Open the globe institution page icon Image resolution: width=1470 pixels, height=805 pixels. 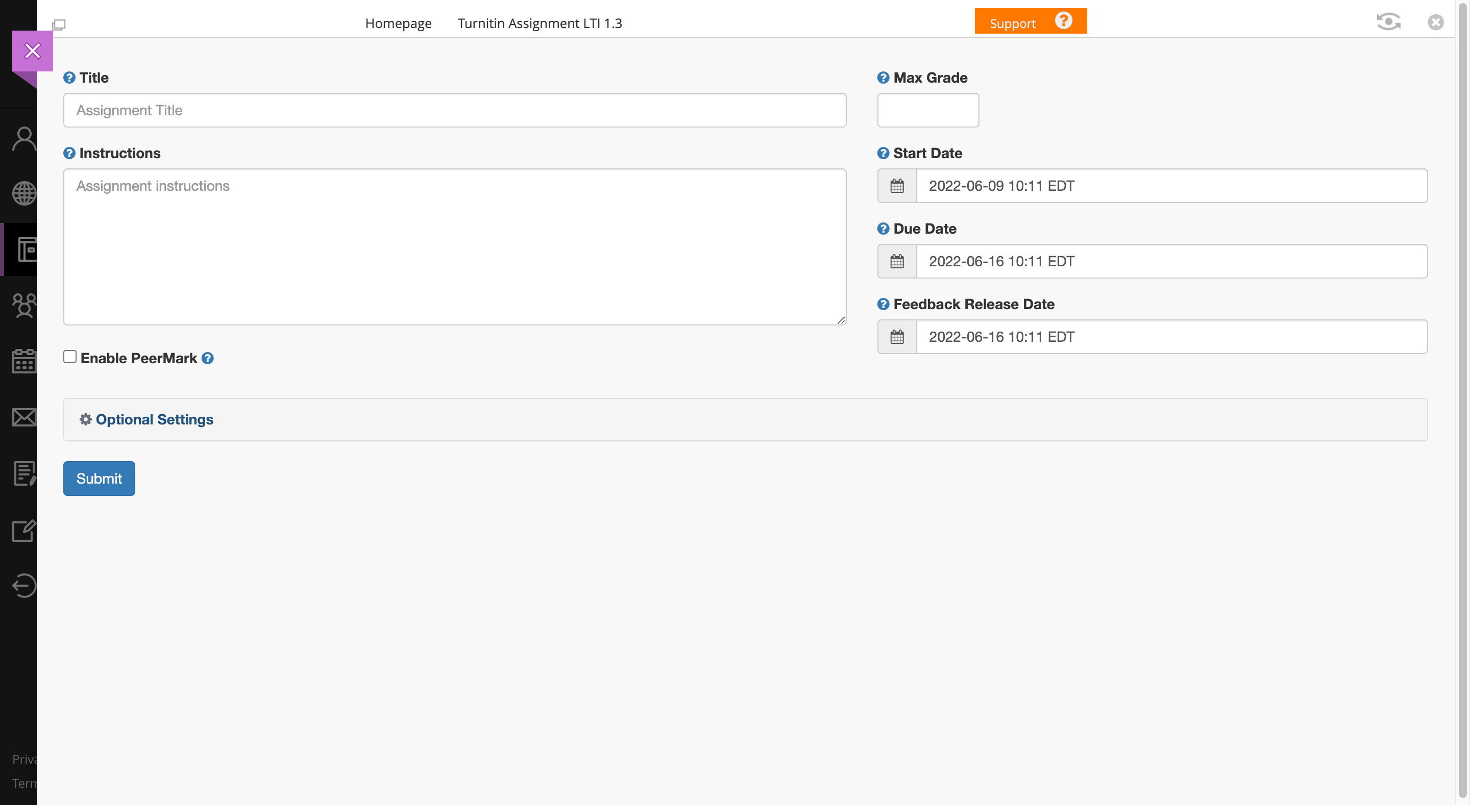click(24, 193)
